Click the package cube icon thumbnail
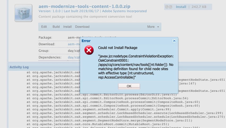226x128 pixels. pos(23,13)
